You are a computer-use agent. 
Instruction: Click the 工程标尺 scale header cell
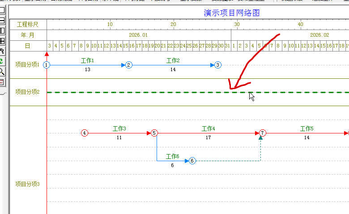point(27,24)
